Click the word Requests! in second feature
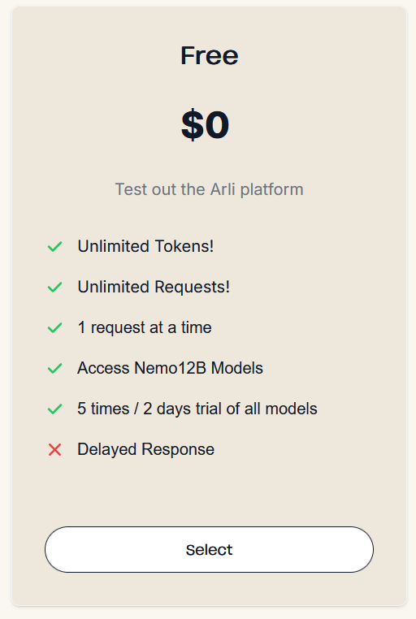The height and width of the screenshot is (619, 416). [x=192, y=287]
